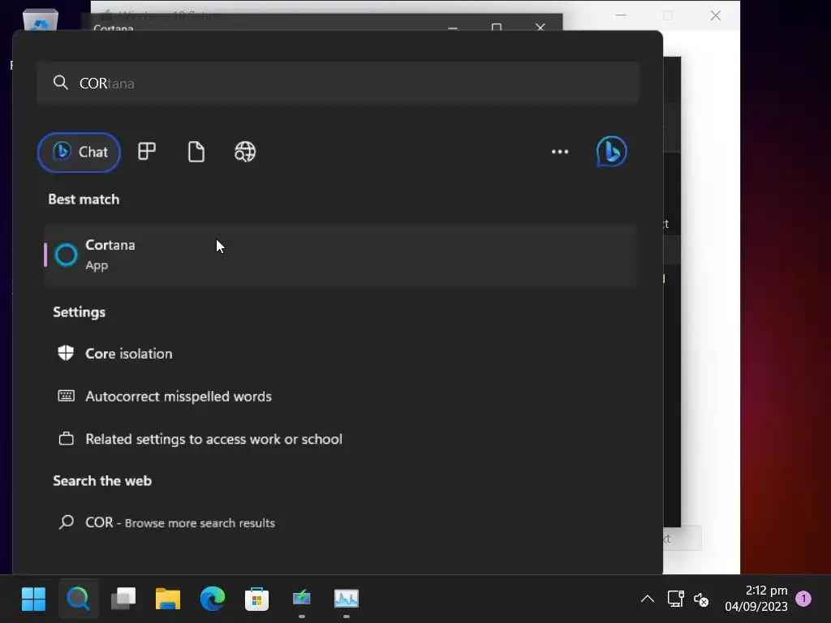Open Bing Chat logo at top right
The image size is (831, 623).
click(612, 152)
